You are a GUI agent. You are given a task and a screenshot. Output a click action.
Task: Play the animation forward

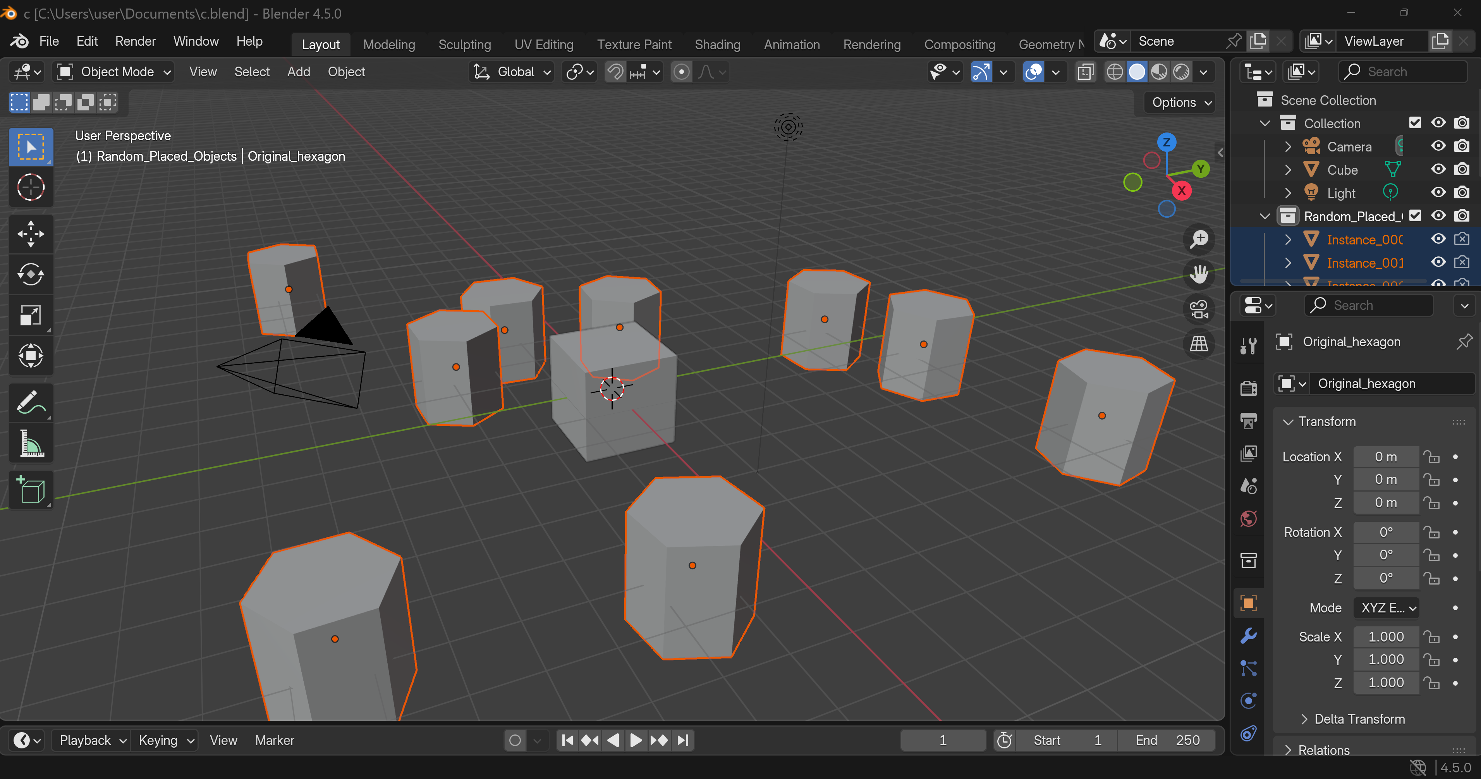[x=635, y=740]
